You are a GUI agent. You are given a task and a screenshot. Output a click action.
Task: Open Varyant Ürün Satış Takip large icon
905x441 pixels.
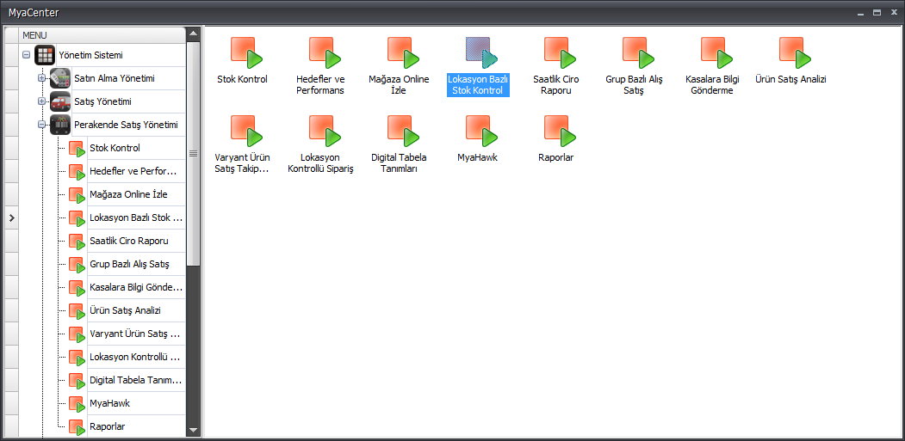pyautogui.click(x=246, y=131)
